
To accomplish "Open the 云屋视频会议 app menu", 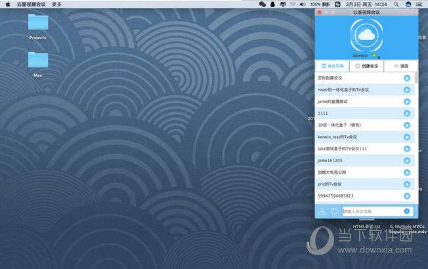I will (31, 4).
